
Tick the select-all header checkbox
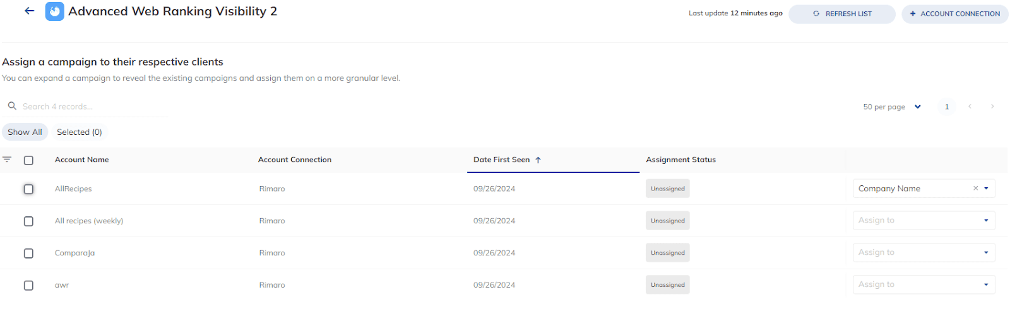(x=28, y=160)
